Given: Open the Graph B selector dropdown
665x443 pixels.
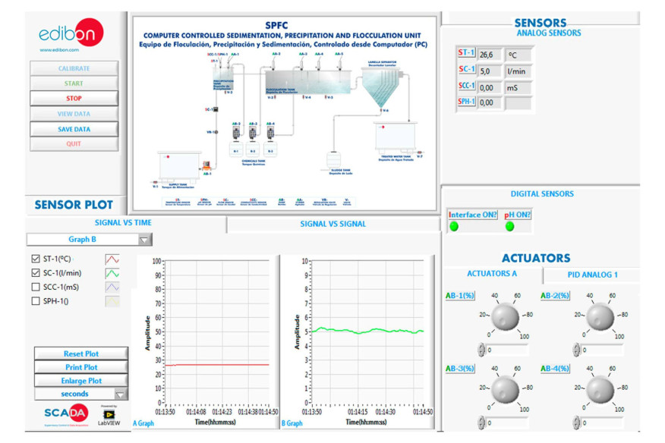Looking at the screenshot, I should [x=144, y=239].
